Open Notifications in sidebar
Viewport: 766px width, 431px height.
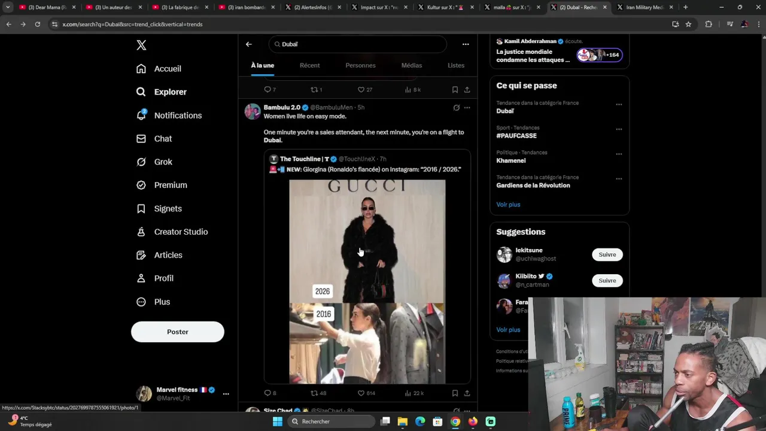pos(169,116)
